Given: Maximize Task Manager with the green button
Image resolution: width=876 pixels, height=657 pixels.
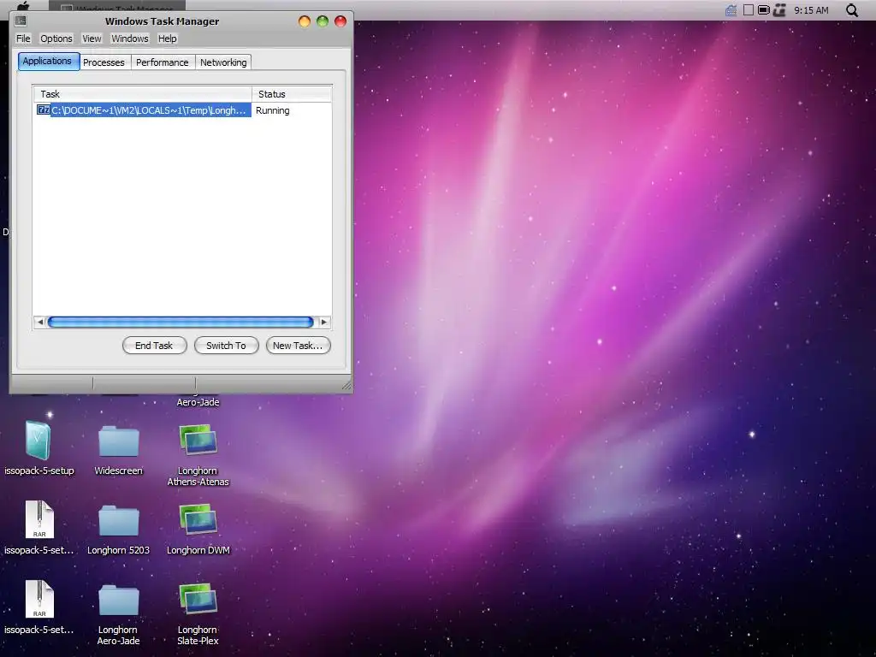Looking at the screenshot, I should click(x=323, y=21).
